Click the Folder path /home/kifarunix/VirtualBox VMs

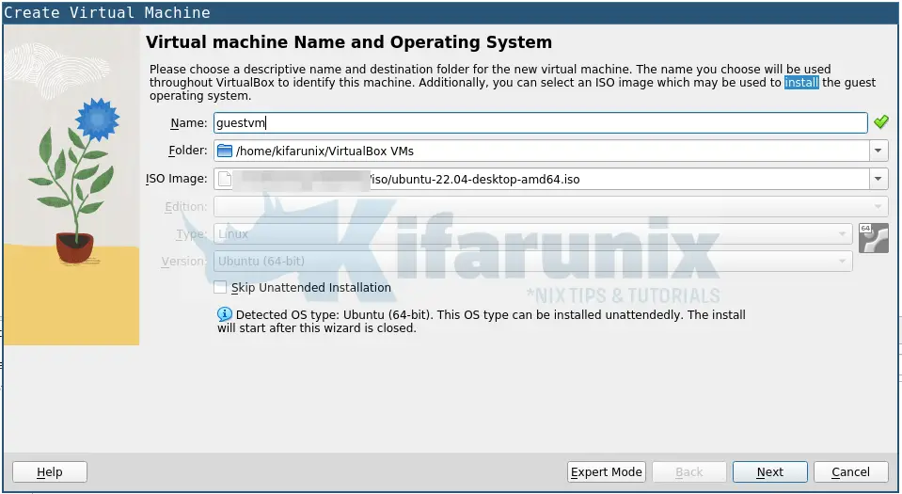324,151
